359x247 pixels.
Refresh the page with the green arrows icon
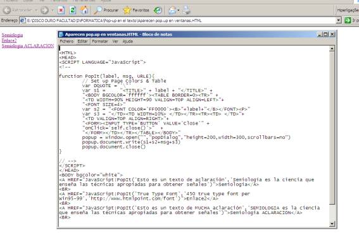(x=73, y=10)
